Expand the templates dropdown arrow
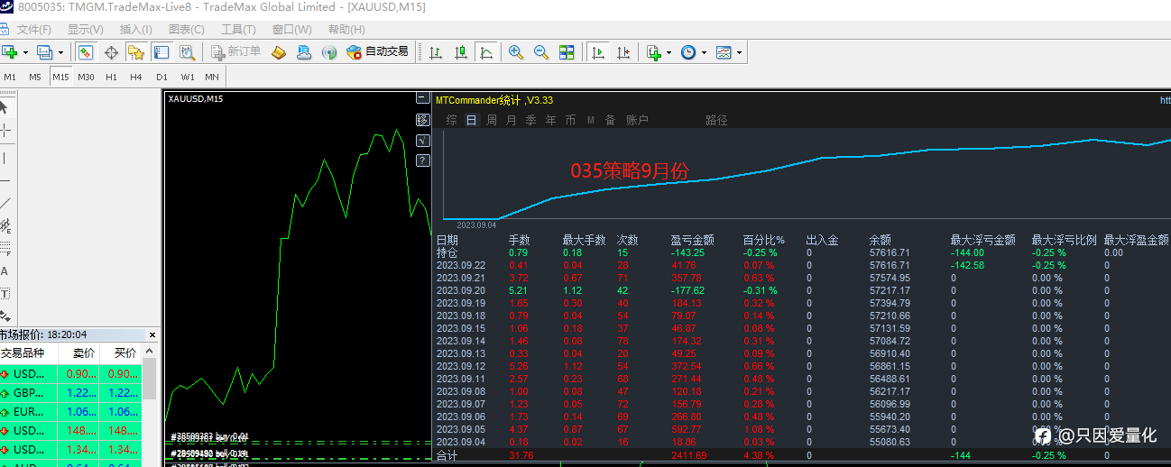Image resolution: width=1171 pixels, height=467 pixels. (740, 53)
